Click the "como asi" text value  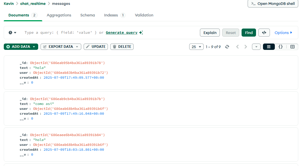[44, 104]
